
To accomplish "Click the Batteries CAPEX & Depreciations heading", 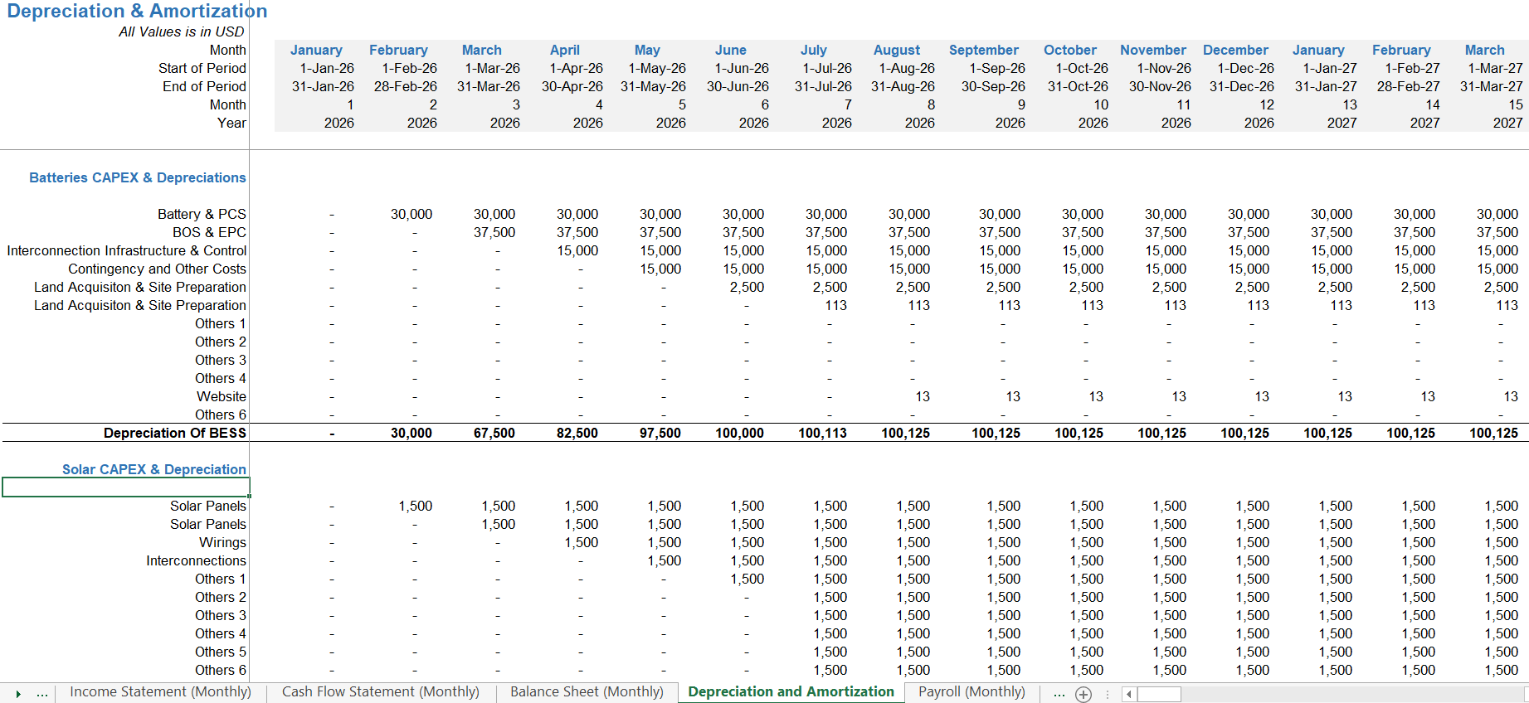I will tap(138, 177).
